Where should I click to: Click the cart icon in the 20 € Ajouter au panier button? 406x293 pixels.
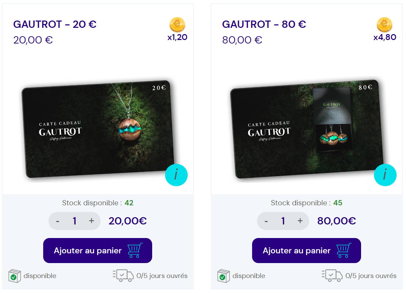(x=135, y=250)
